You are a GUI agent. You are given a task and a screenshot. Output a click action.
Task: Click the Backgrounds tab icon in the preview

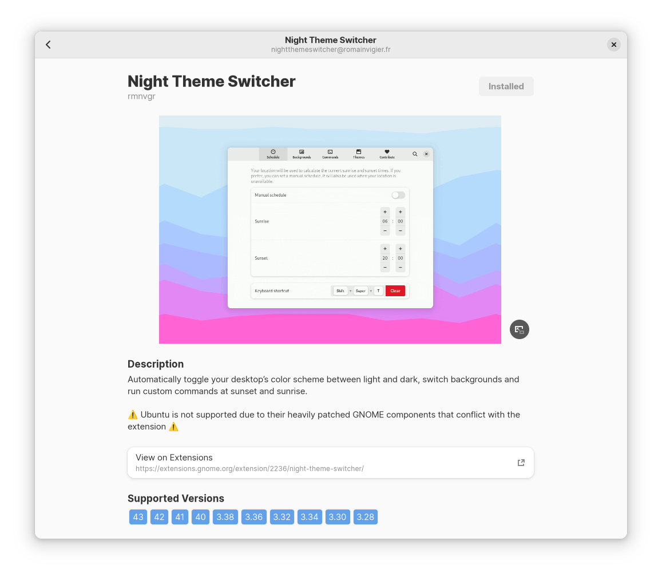coord(302,152)
